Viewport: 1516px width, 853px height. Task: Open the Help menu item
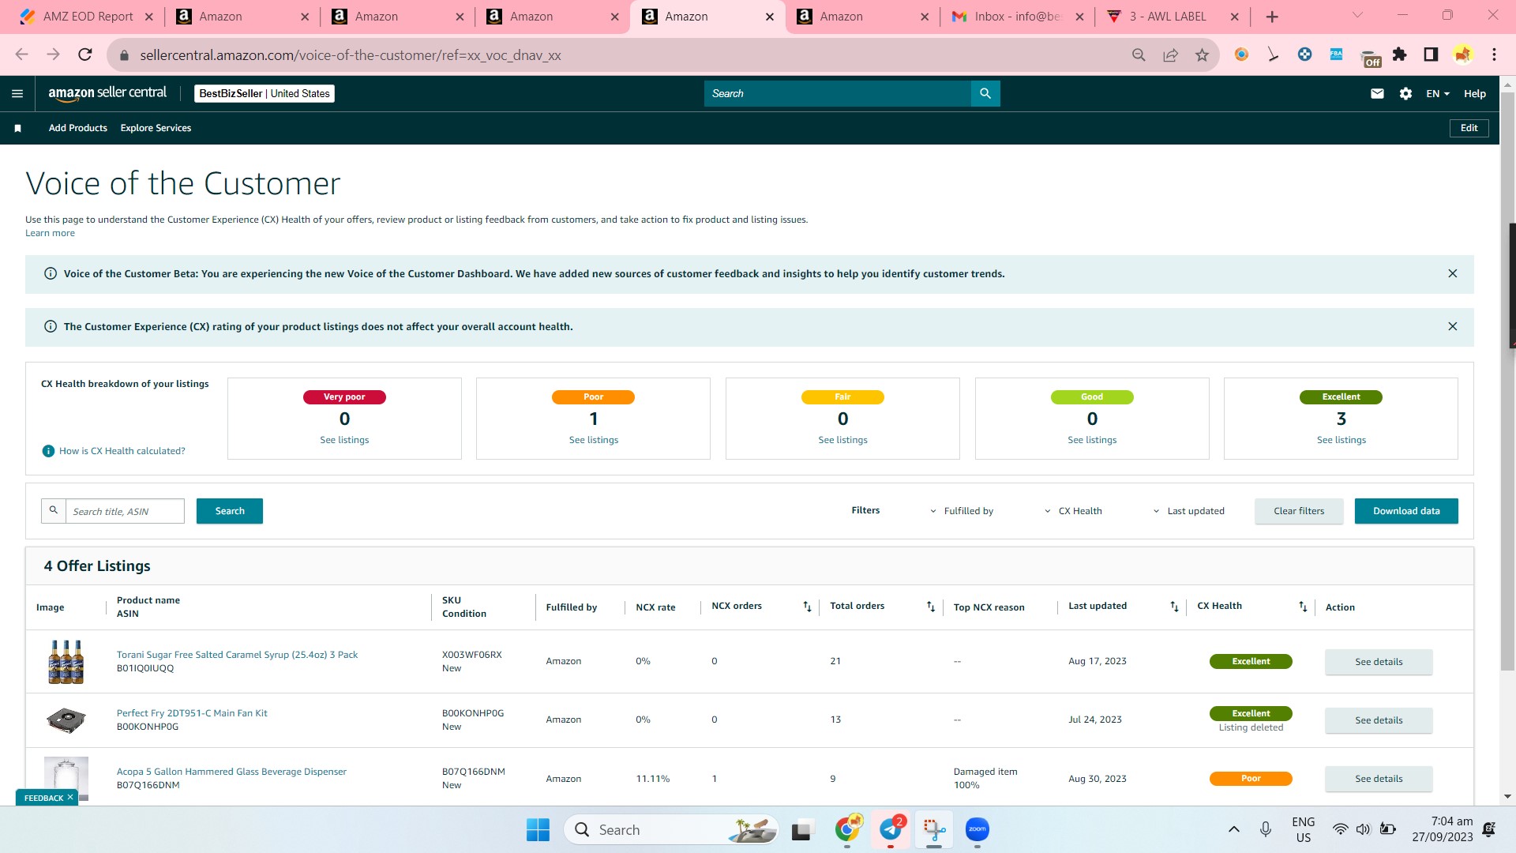coord(1475,93)
